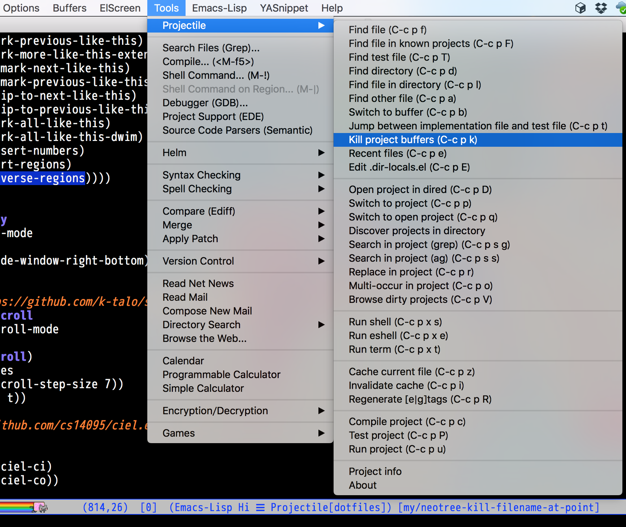Choose Compose New Mail
This screenshot has width=626, height=527.
(x=240, y=311)
